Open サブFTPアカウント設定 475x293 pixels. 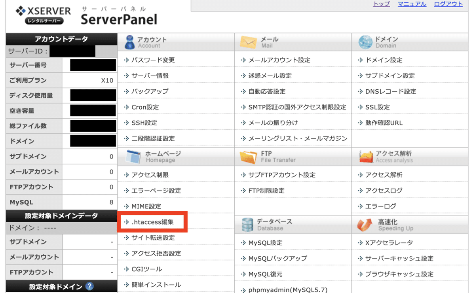282,175
